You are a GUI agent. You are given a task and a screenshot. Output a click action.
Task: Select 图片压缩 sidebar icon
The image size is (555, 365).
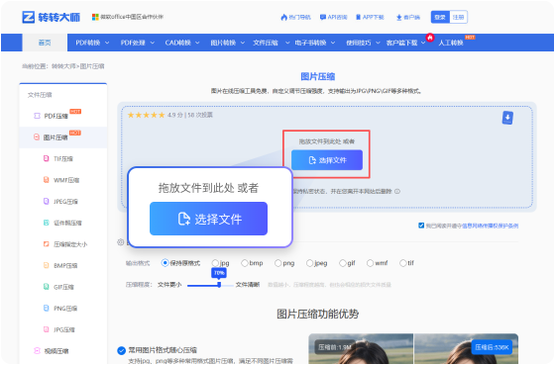[37, 137]
